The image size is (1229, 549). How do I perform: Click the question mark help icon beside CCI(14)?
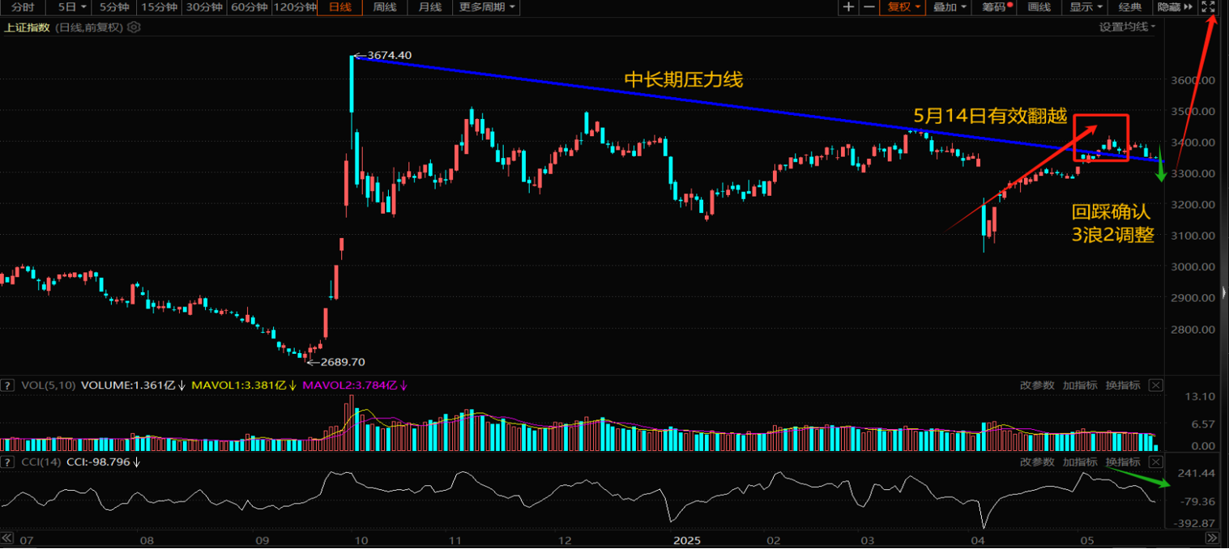point(7,462)
